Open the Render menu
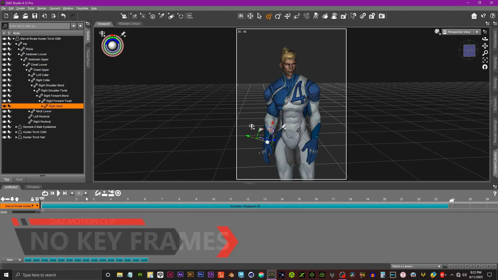The image size is (498, 280). point(41,8)
